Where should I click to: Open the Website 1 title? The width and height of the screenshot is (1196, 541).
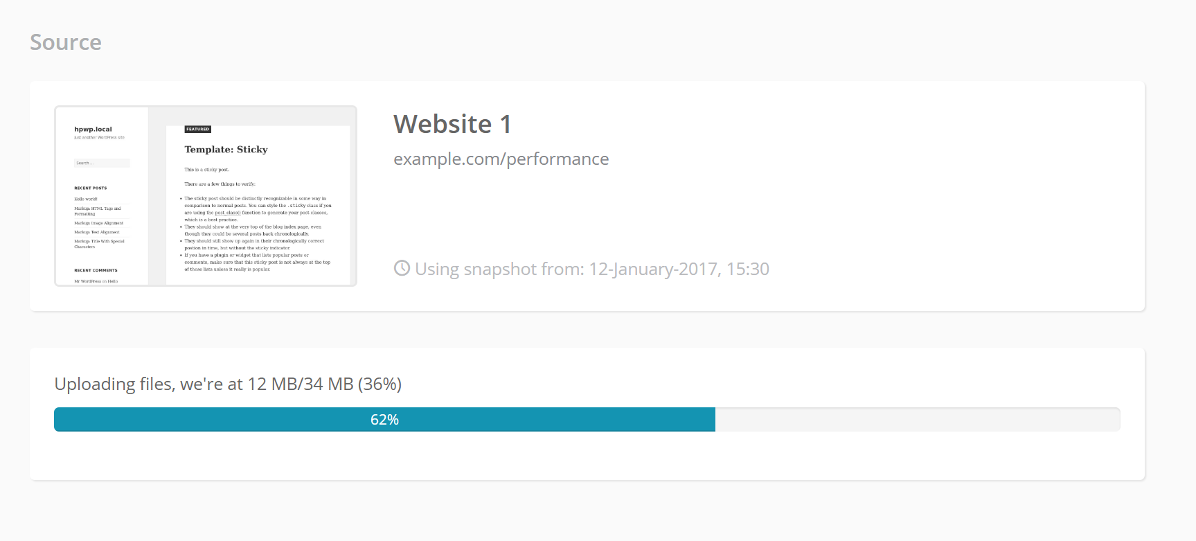(452, 124)
